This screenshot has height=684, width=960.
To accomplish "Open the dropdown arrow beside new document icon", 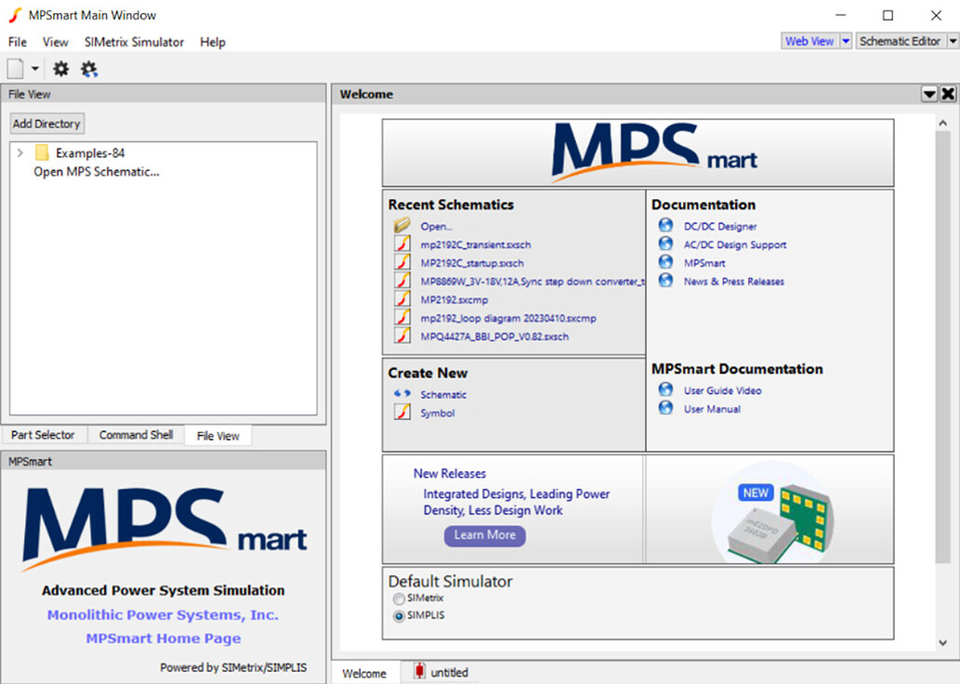I will [x=35, y=69].
